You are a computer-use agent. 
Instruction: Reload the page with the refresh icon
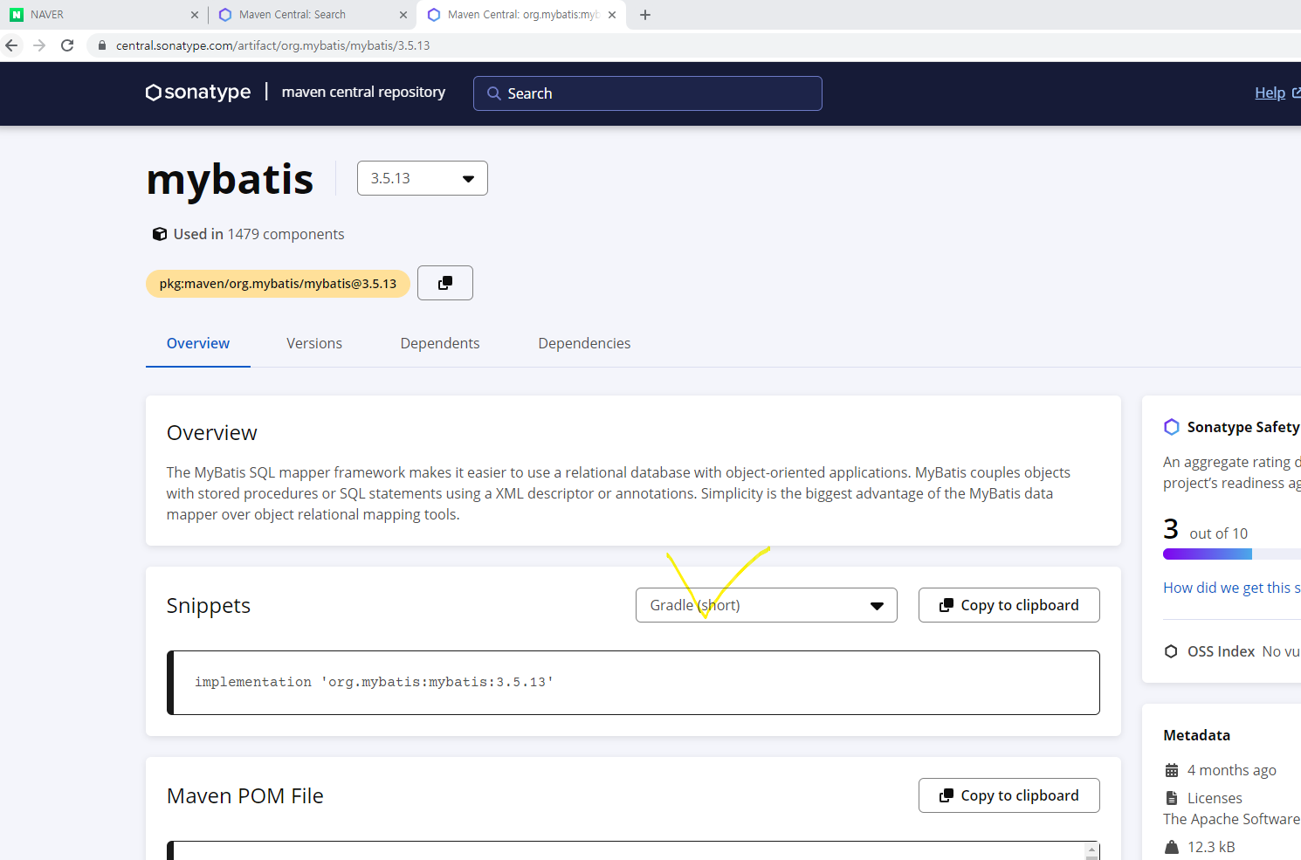click(67, 45)
